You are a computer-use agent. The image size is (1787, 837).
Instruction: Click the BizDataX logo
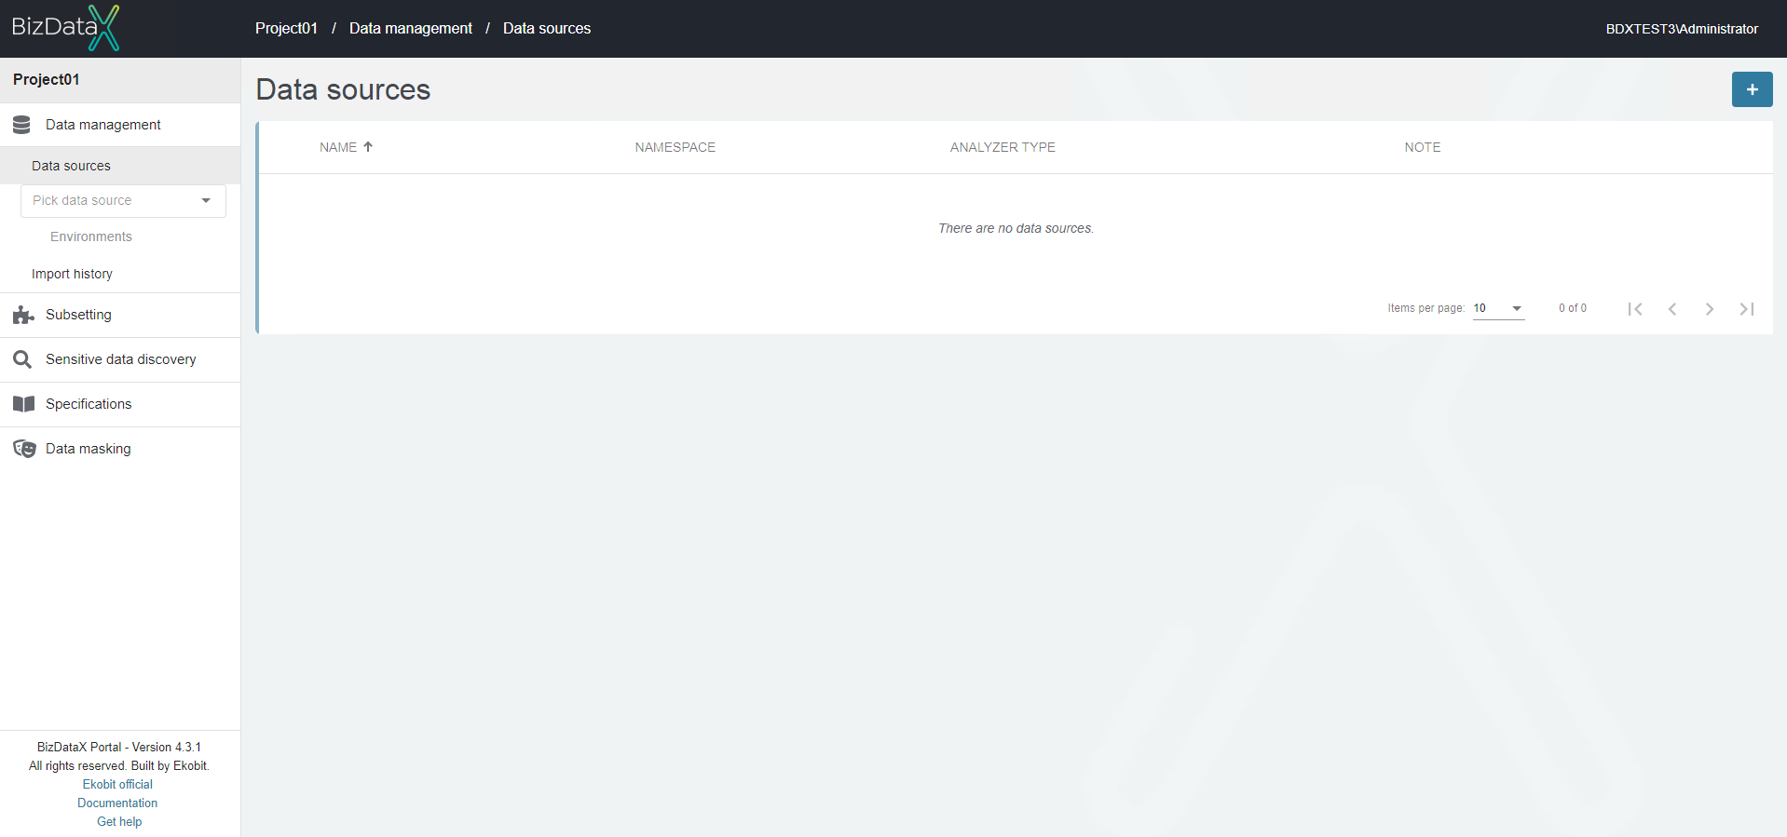click(65, 28)
